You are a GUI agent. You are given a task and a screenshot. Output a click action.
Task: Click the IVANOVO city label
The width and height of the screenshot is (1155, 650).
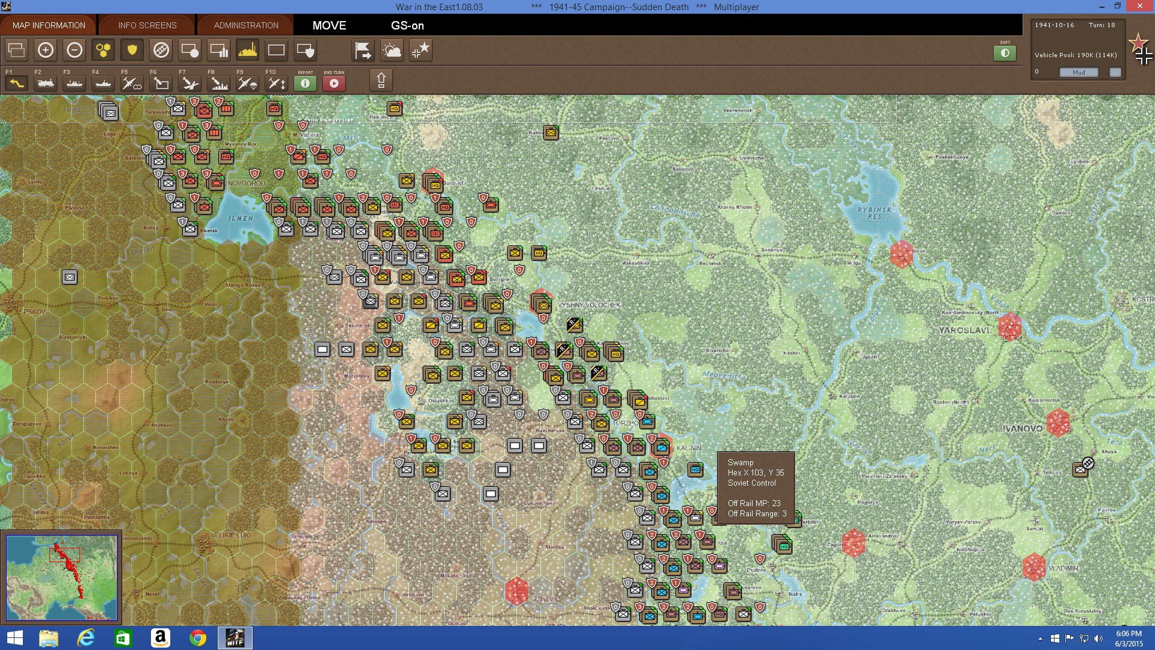(1023, 429)
